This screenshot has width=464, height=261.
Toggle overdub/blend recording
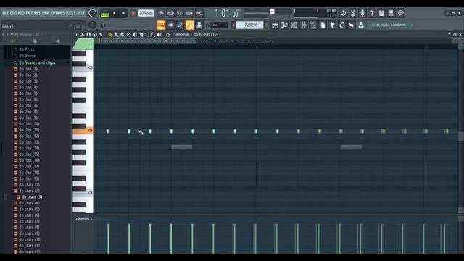tap(189, 13)
